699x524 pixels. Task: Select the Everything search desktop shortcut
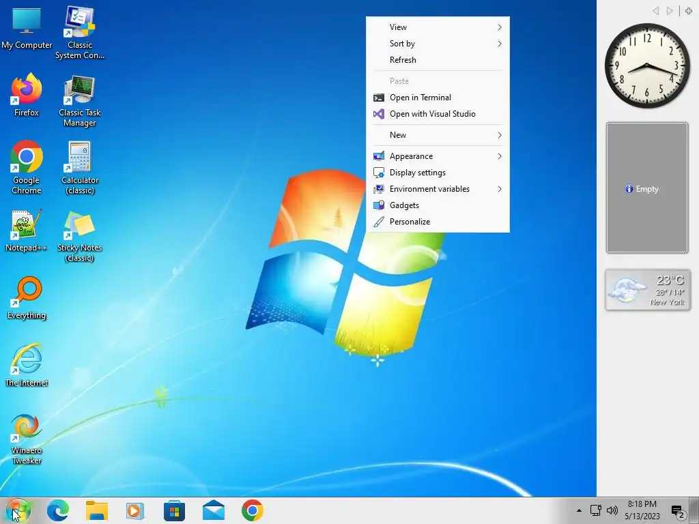[x=27, y=297]
